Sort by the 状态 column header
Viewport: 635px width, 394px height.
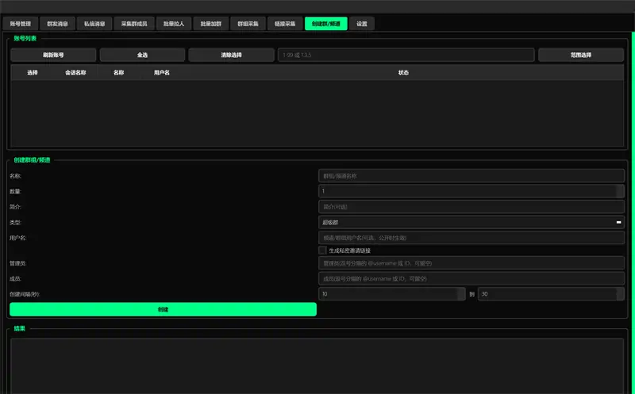403,73
